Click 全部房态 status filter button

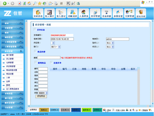(33, 110)
